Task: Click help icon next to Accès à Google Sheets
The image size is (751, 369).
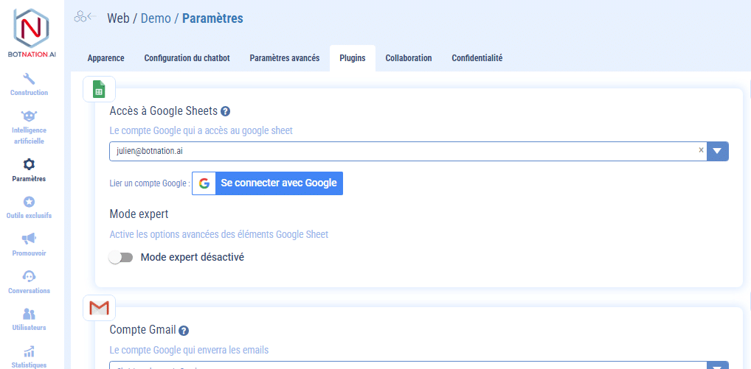Action: pos(226,111)
